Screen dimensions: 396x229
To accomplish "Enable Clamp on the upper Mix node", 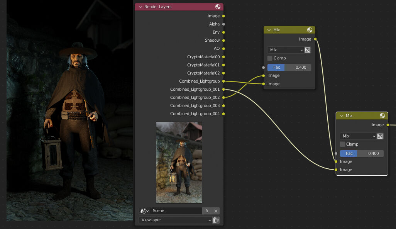I will [270, 58].
